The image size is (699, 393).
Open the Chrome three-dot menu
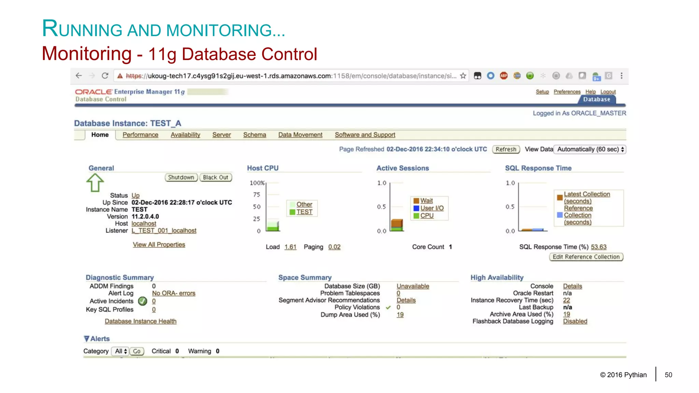pyautogui.click(x=622, y=76)
